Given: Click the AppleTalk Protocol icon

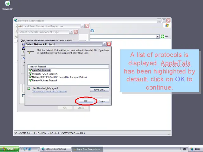Looking at the screenshot, I should tap(30, 70).
